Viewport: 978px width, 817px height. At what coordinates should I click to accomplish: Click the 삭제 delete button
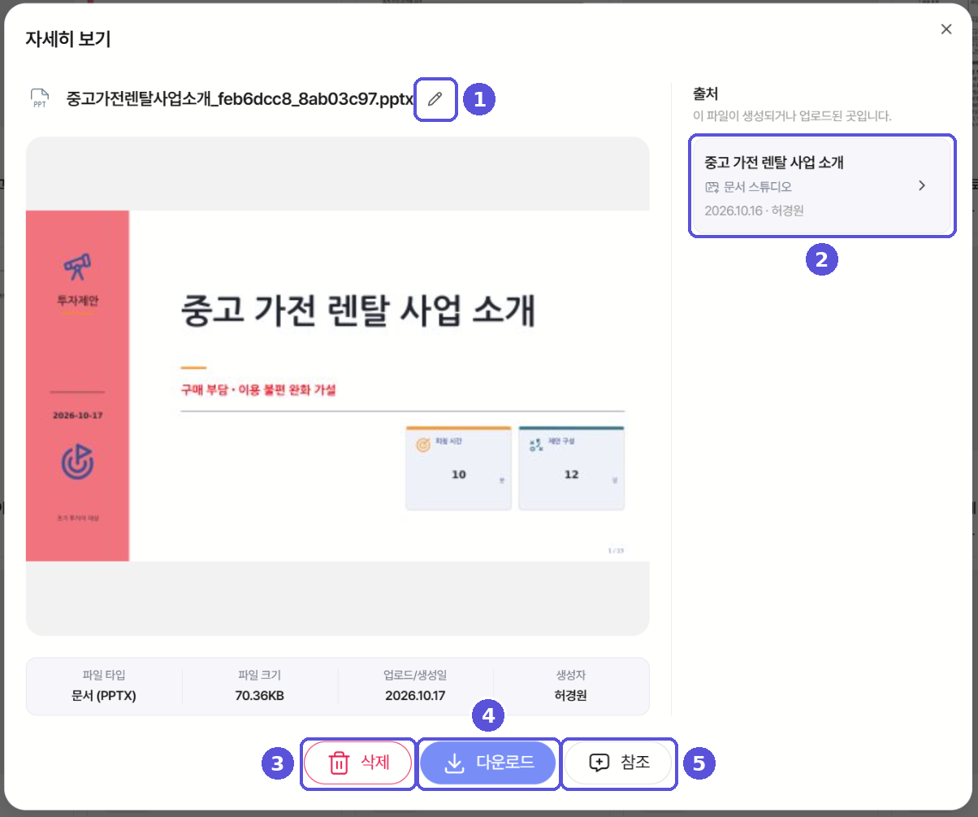[358, 763]
